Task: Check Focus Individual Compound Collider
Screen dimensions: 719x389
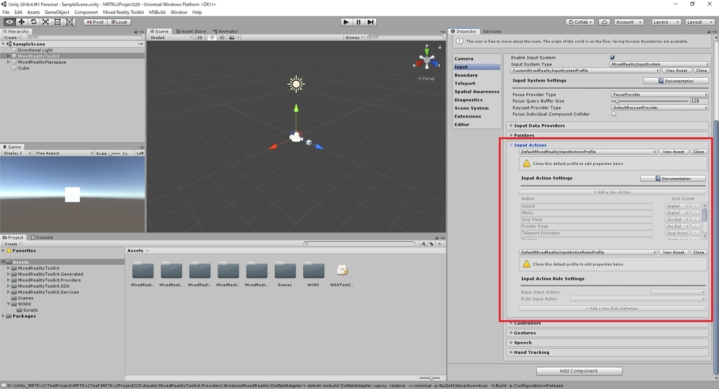Action: tap(613, 114)
